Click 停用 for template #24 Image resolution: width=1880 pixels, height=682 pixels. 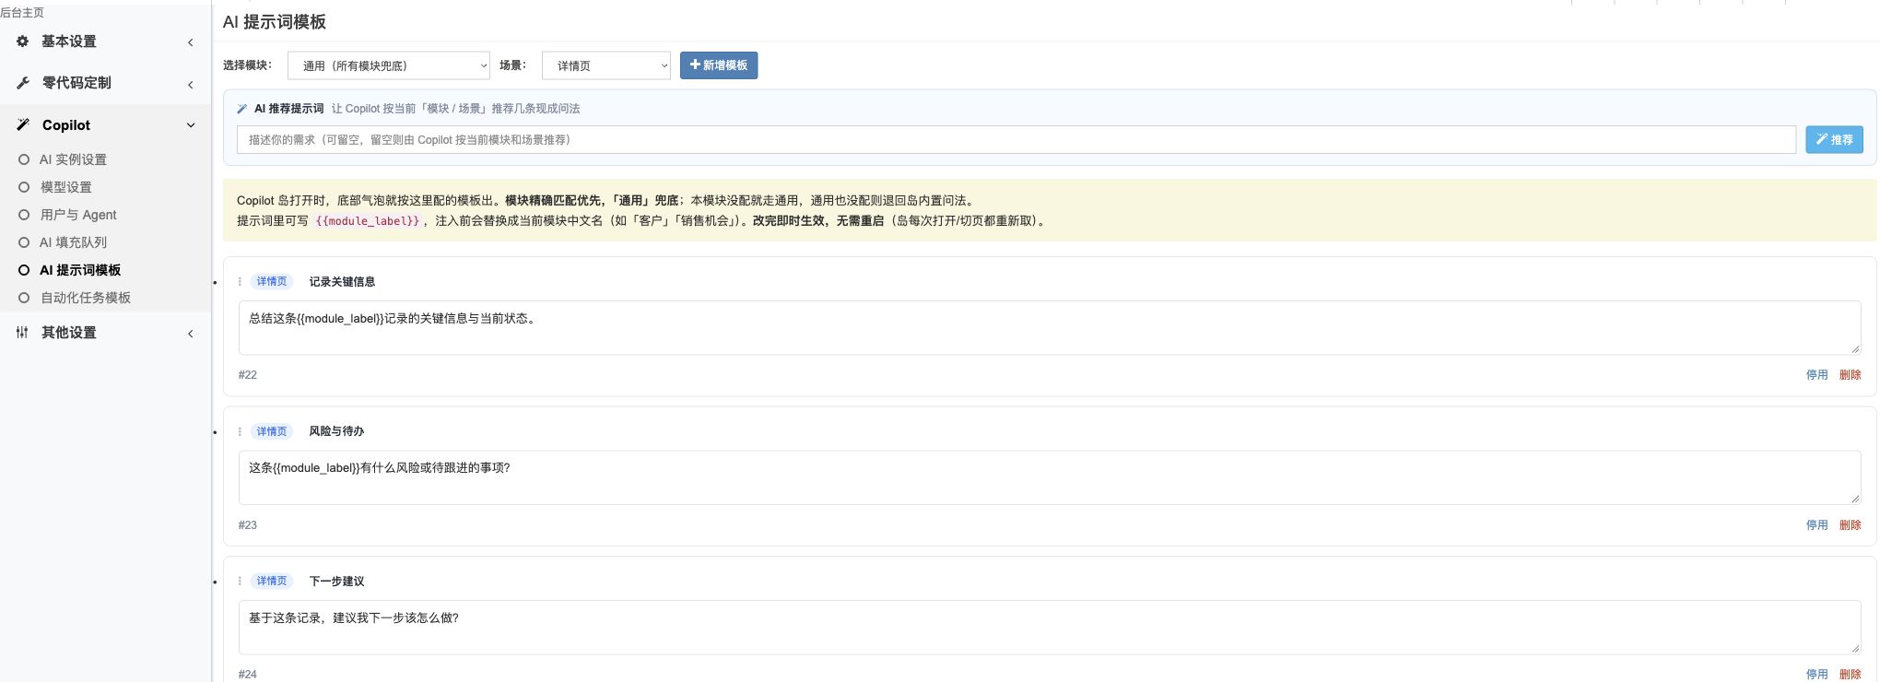point(1816,675)
